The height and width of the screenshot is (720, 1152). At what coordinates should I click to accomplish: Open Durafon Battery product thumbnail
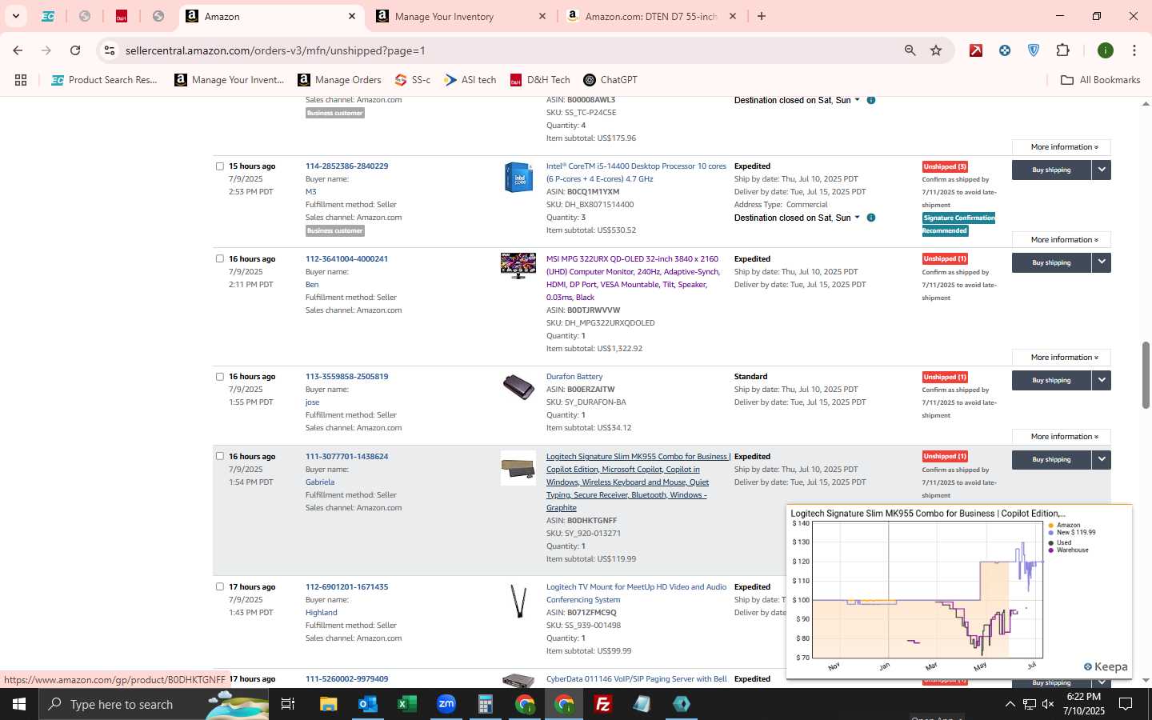(x=518, y=387)
